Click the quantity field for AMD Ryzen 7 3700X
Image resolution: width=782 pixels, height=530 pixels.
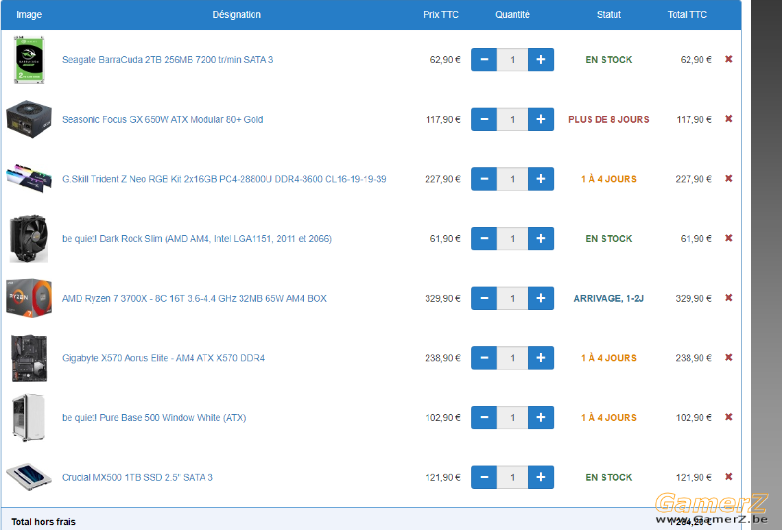(512, 298)
